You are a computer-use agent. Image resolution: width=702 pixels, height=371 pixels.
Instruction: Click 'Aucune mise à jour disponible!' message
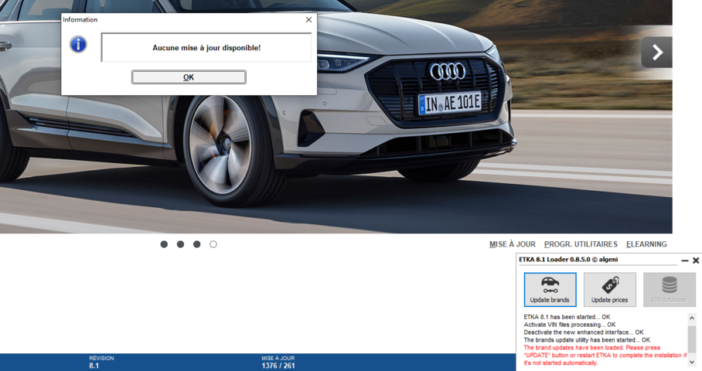click(206, 47)
